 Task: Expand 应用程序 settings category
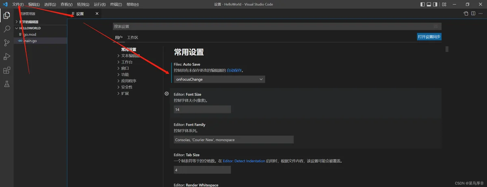126,81
